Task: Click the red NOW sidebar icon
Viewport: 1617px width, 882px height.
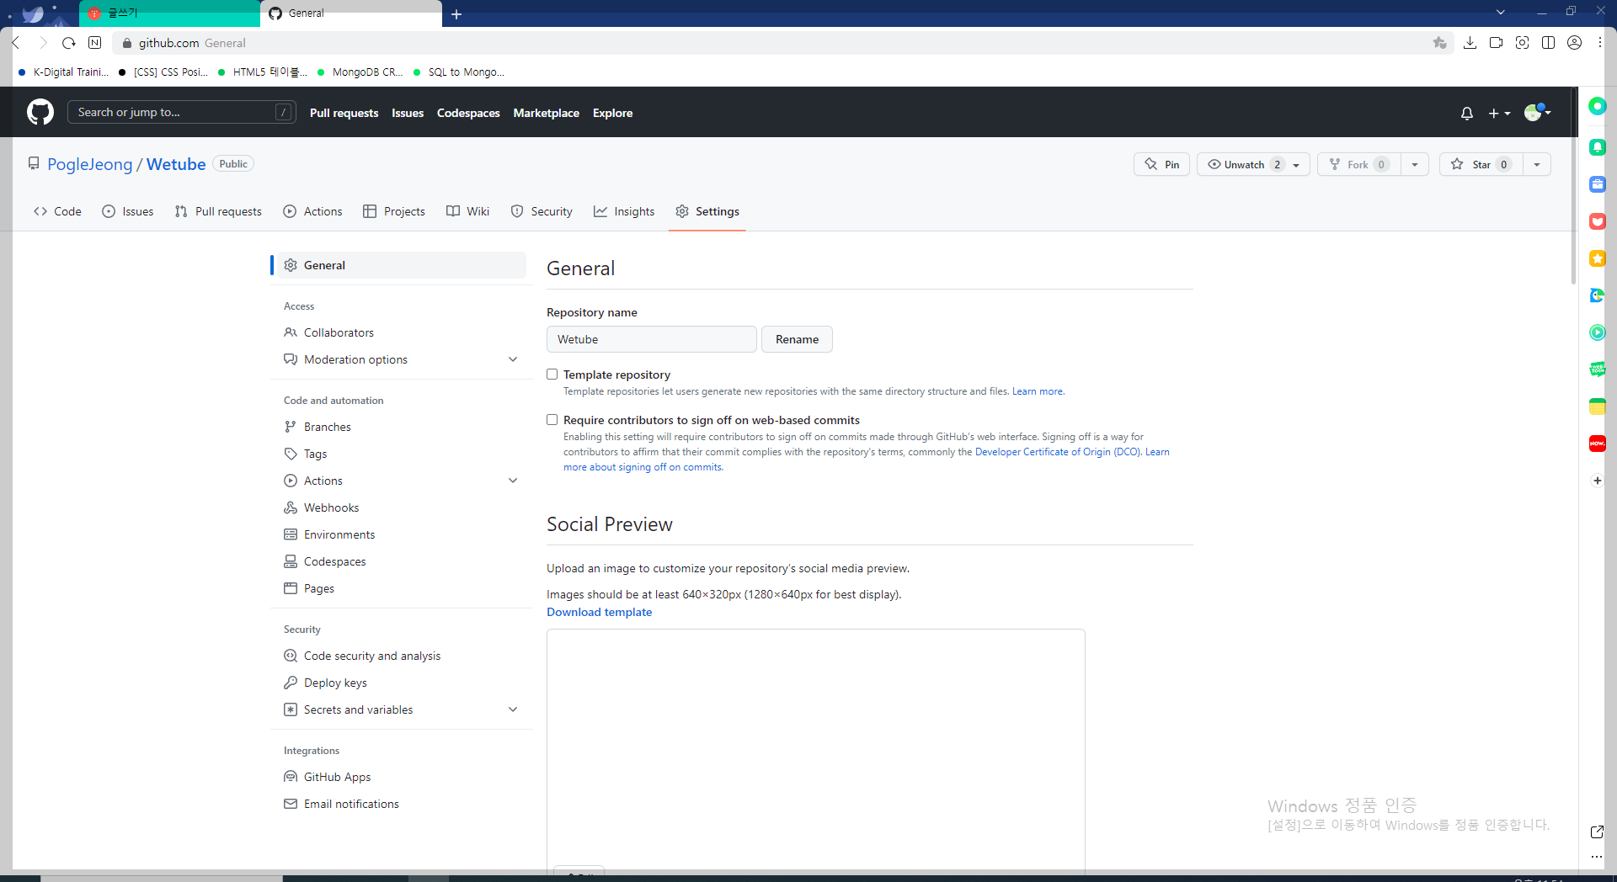Action: pos(1597,444)
